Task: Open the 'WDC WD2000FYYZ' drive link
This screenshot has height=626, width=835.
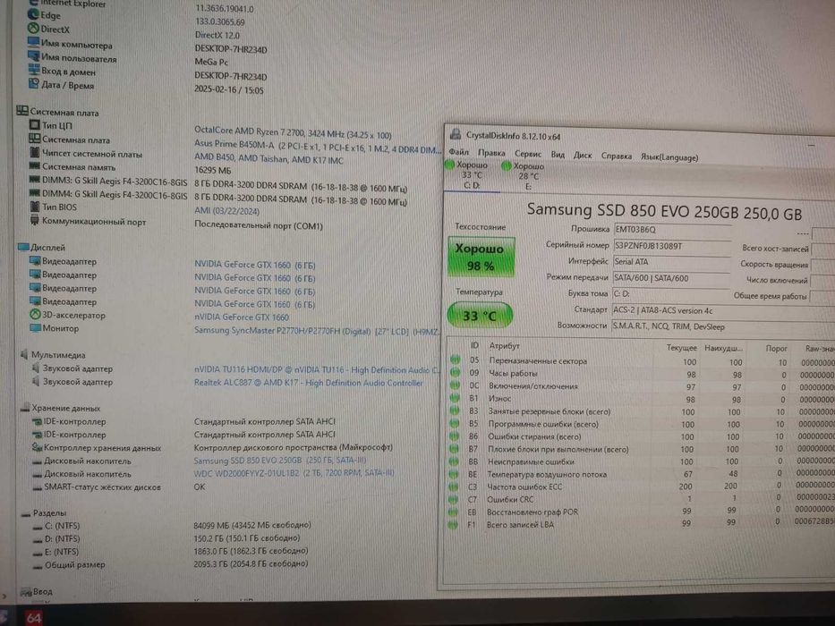Action: [x=294, y=473]
